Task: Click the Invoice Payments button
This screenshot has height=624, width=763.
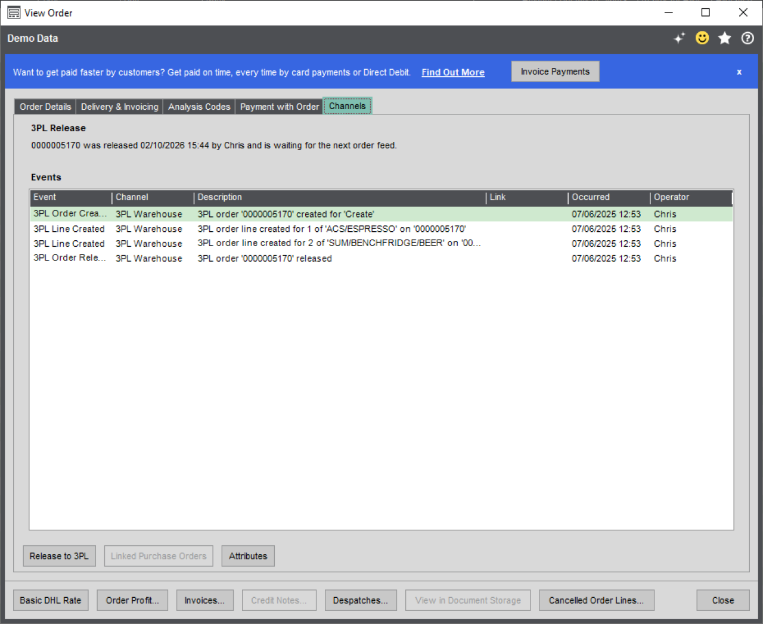Action: [555, 72]
